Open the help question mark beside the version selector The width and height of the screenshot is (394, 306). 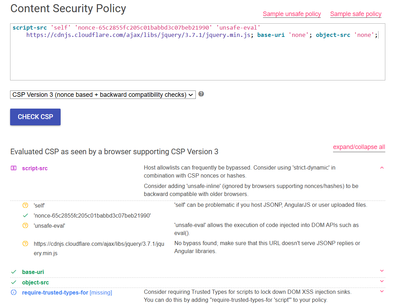point(201,94)
